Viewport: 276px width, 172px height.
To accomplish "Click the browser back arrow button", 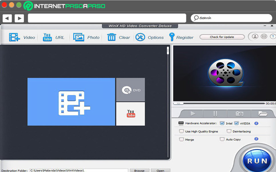I will point(7,18).
